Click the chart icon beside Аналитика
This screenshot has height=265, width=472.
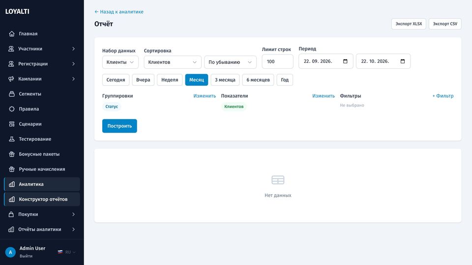pos(12,184)
